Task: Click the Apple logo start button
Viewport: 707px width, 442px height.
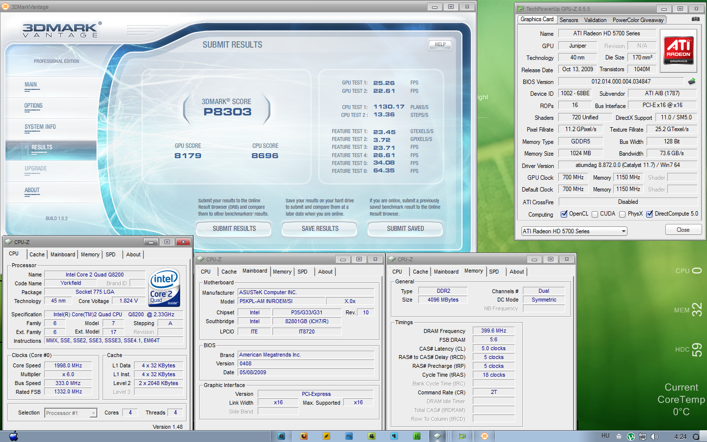Action: coord(14,436)
